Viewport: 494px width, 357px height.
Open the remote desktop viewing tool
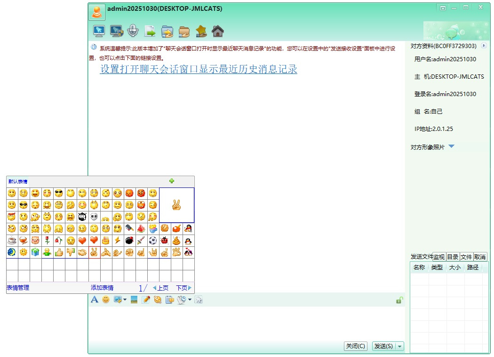pyautogui.click(x=99, y=31)
